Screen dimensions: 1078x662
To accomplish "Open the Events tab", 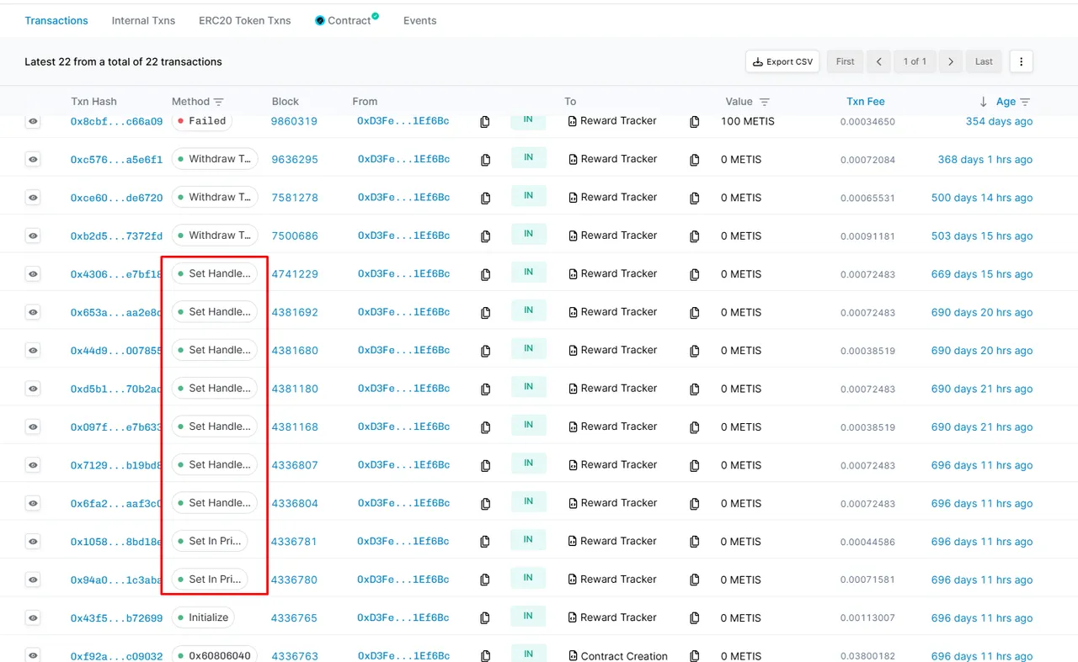I will [419, 20].
